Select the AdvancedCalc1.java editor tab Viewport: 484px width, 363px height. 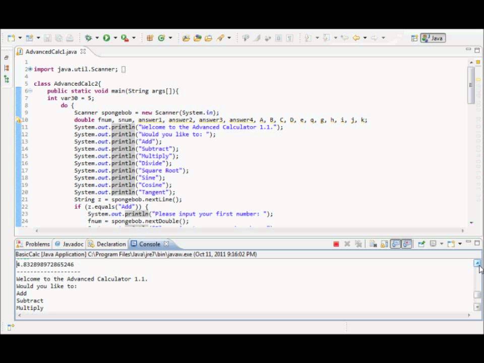click(x=51, y=52)
